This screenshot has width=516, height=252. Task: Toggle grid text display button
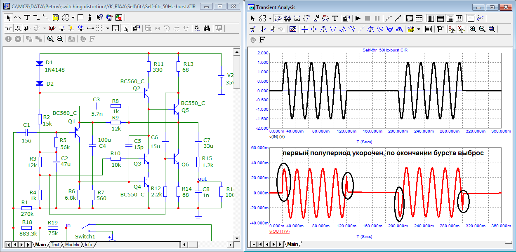tap(8, 28)
